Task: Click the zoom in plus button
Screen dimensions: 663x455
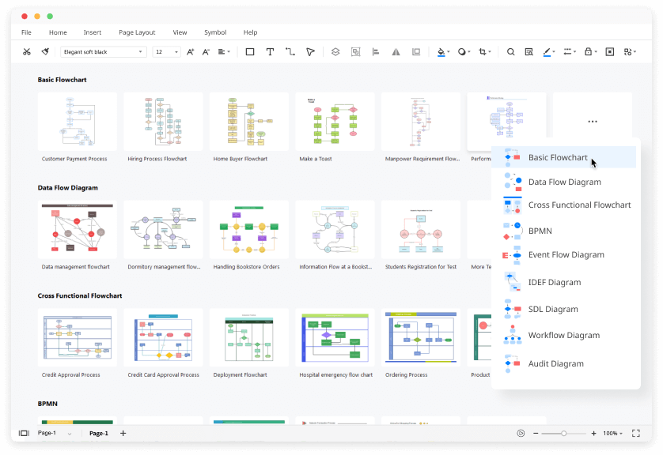Action: point(593,434)
